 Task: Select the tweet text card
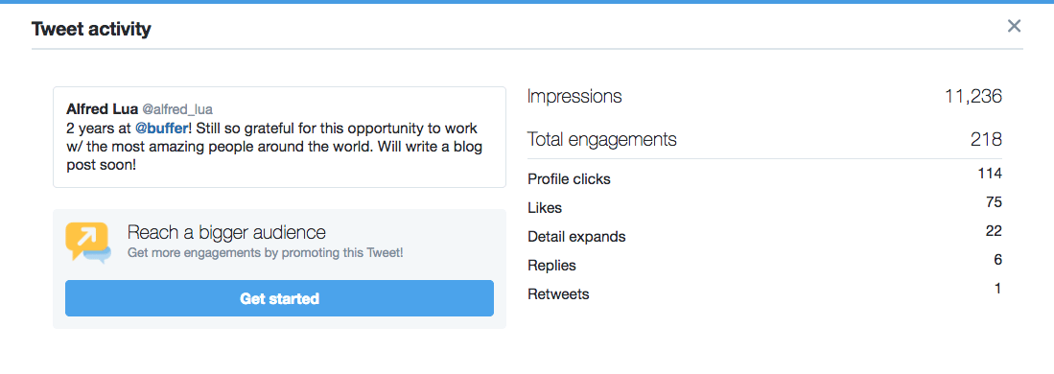point(280,136)
